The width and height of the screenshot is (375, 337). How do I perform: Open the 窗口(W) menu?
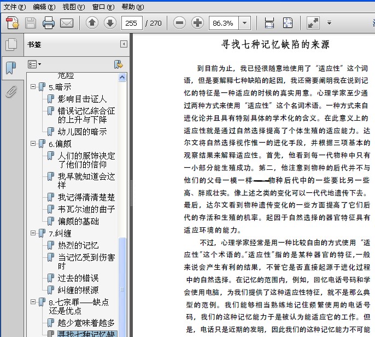point(103,7)
